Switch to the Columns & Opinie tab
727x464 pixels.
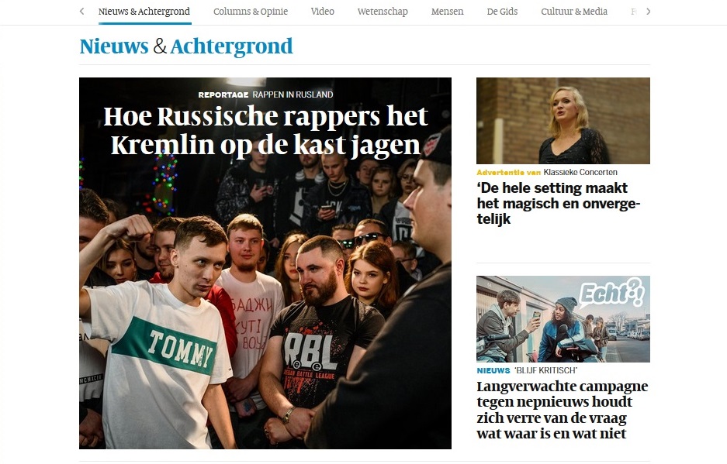(251, 12)
